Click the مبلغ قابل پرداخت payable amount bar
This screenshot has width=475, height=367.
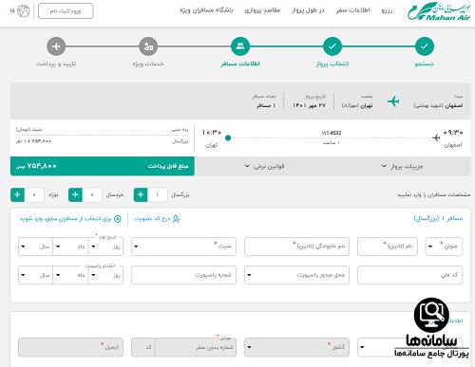[x=103, y=166]
